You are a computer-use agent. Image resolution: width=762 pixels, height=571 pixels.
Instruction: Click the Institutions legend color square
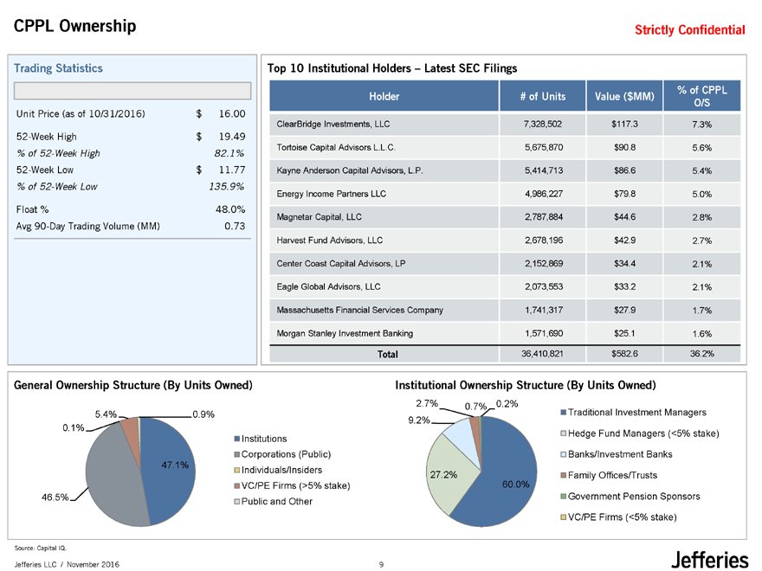(x=237, y=439)
